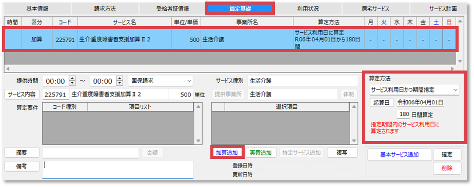Switch to the 基本情報 tab
Screen dimensions: 474x187
37,9
